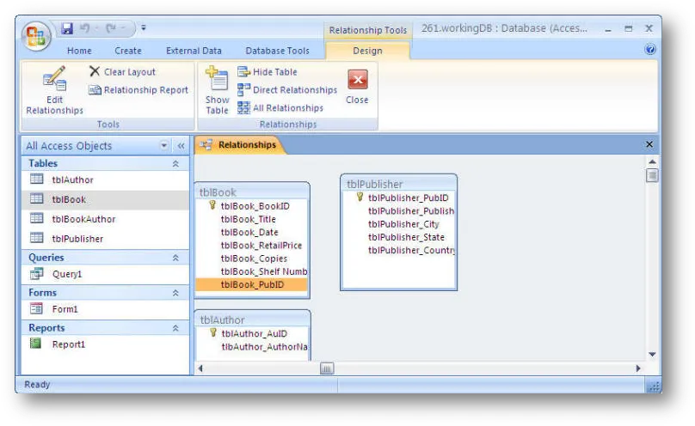Click tblPublisher_Country field
The height and width of the screenshot is (426, 695).
click(398, 250)
